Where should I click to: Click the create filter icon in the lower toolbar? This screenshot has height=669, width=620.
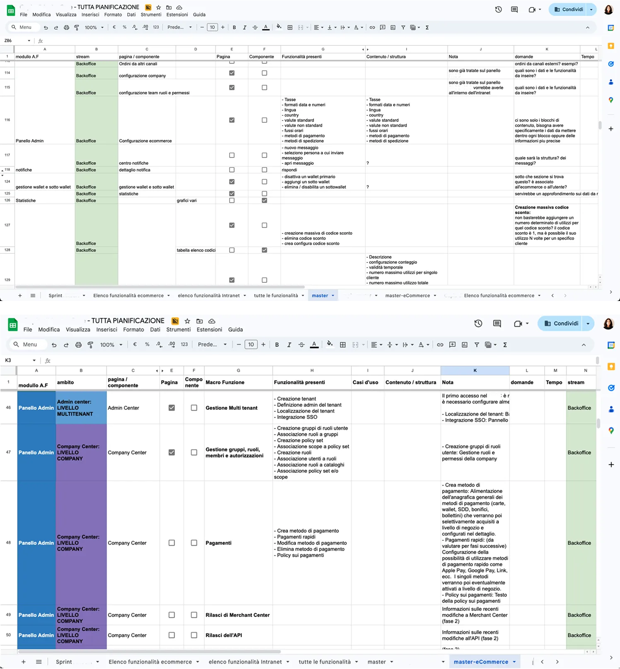point(477,345)
